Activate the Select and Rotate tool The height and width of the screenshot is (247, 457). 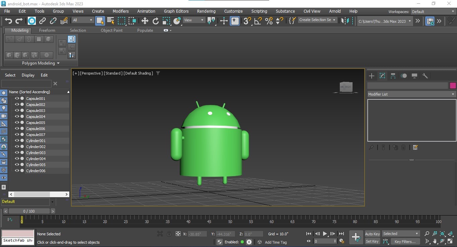click(155, 21)
